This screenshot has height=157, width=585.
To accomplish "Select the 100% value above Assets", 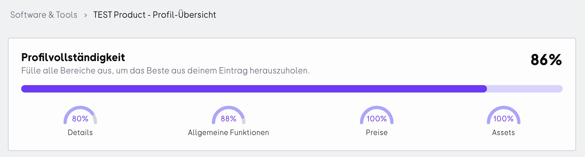I will [503, 119].
